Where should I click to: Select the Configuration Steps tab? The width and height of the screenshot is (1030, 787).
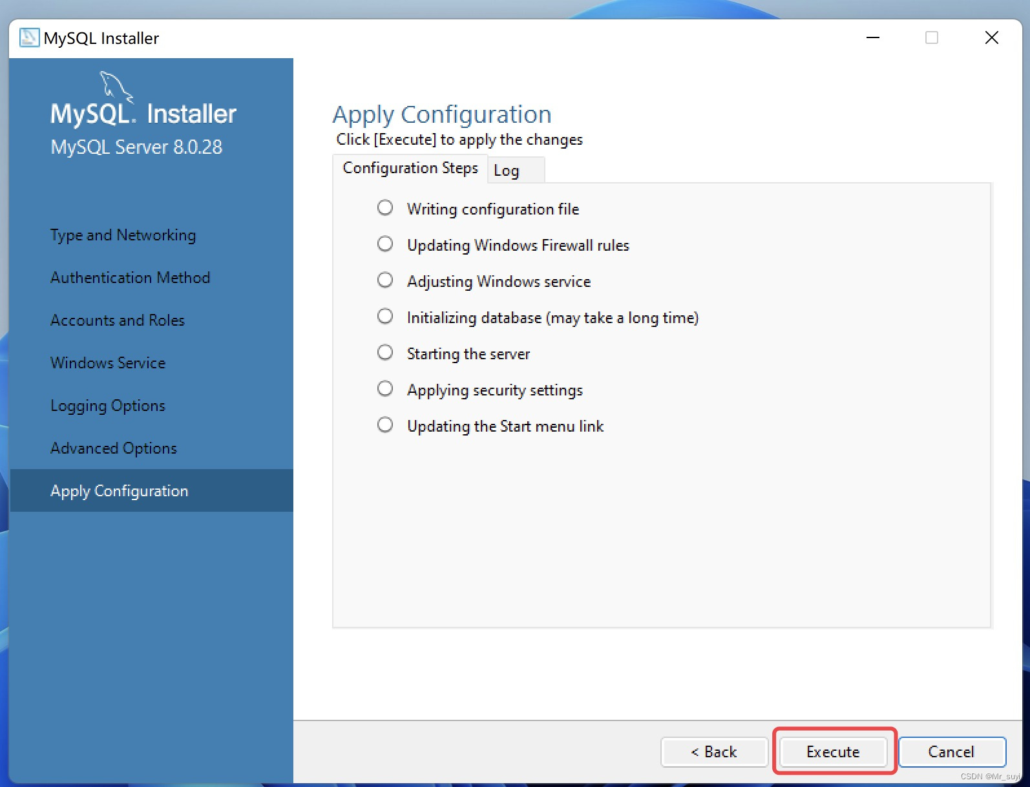[x=410, y=168]
